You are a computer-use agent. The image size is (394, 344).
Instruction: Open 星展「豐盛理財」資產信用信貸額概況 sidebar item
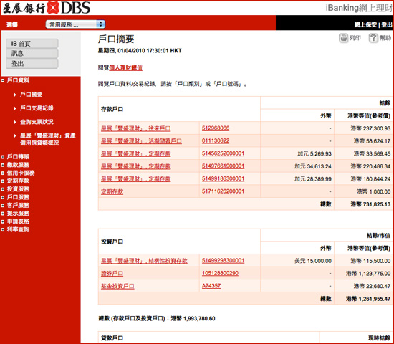(48, 139)
